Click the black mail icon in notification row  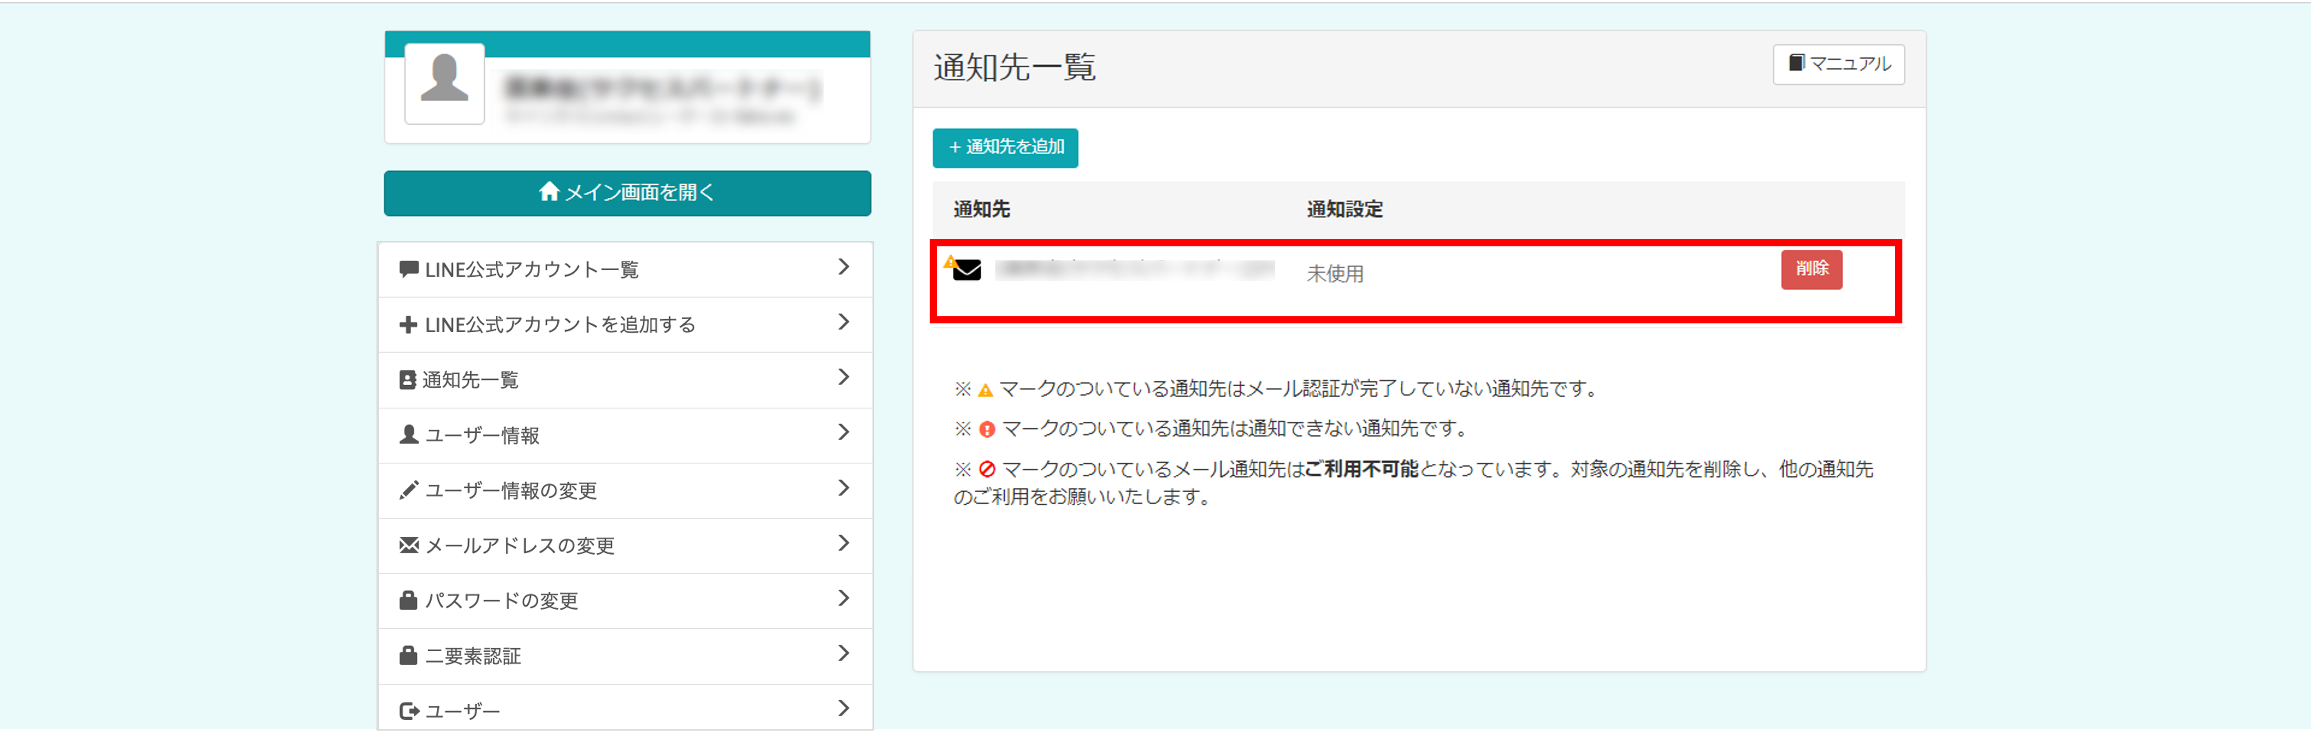point(966,270)
